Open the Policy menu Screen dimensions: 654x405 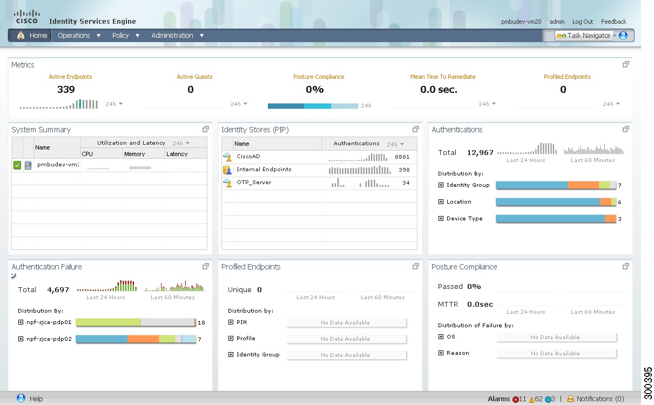[x=125, y=36]
